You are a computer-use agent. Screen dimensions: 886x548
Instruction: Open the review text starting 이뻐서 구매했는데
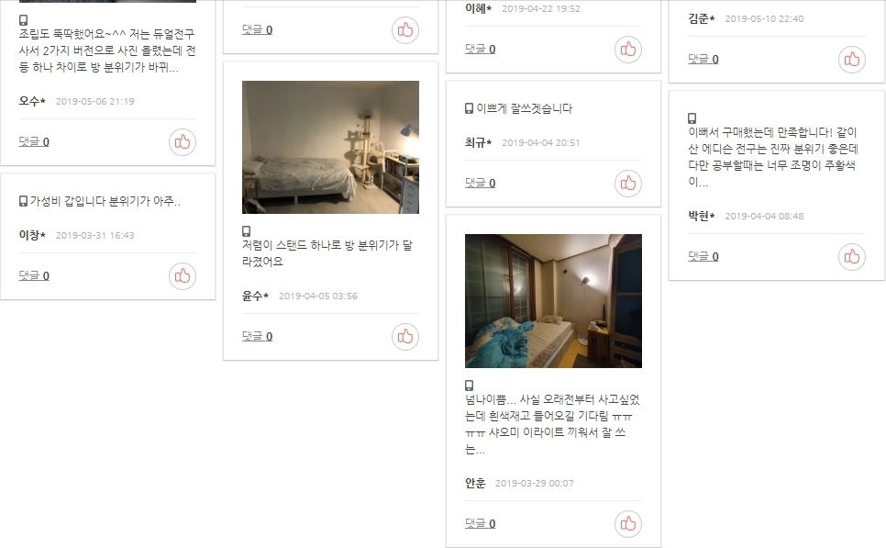click(773, 157)
